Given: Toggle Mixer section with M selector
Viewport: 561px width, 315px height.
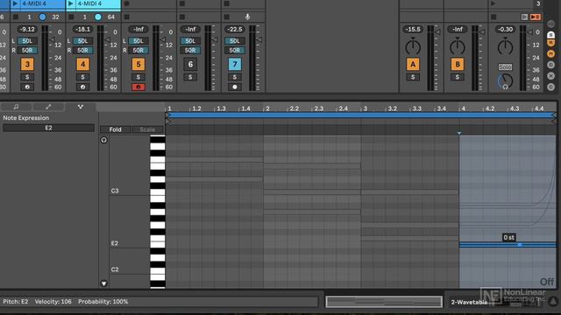Looking at the screenshot, I should (551, 53).
